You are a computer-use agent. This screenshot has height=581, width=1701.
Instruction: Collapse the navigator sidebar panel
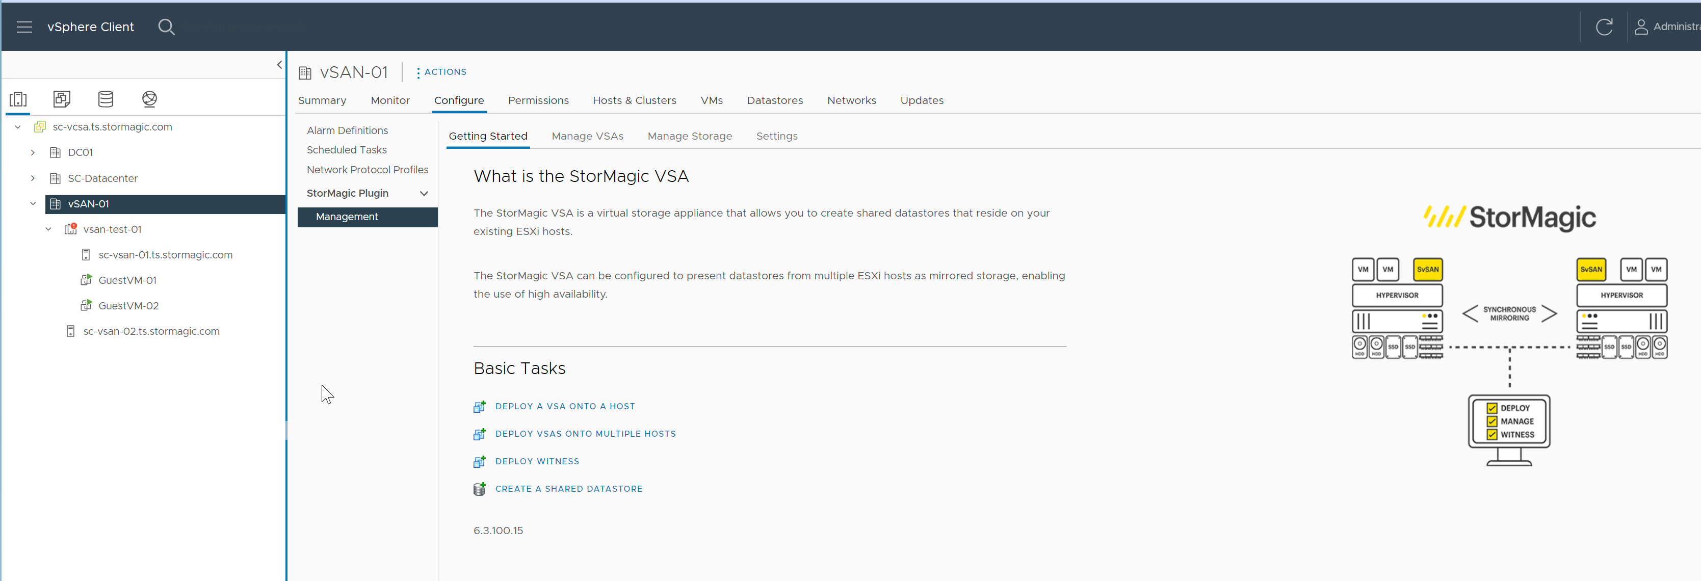coord(279,65)
